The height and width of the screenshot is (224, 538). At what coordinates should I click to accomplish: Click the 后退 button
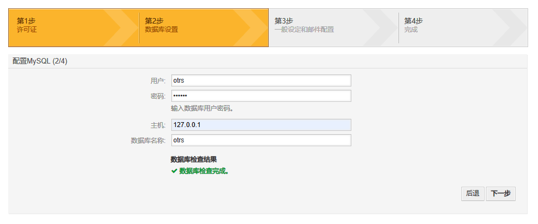[472, 194]
